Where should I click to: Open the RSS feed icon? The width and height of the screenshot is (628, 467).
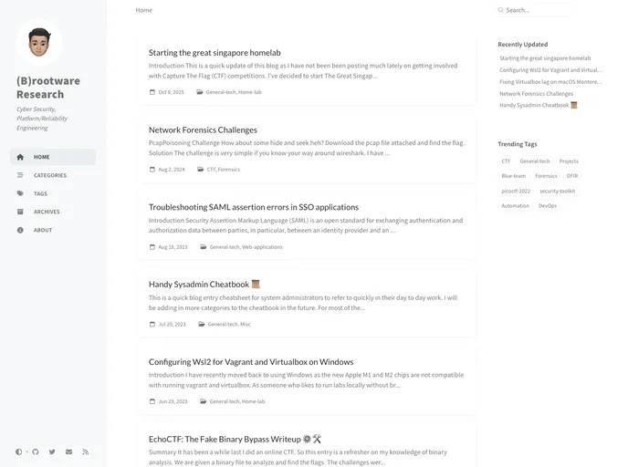[x=85, y=451]
